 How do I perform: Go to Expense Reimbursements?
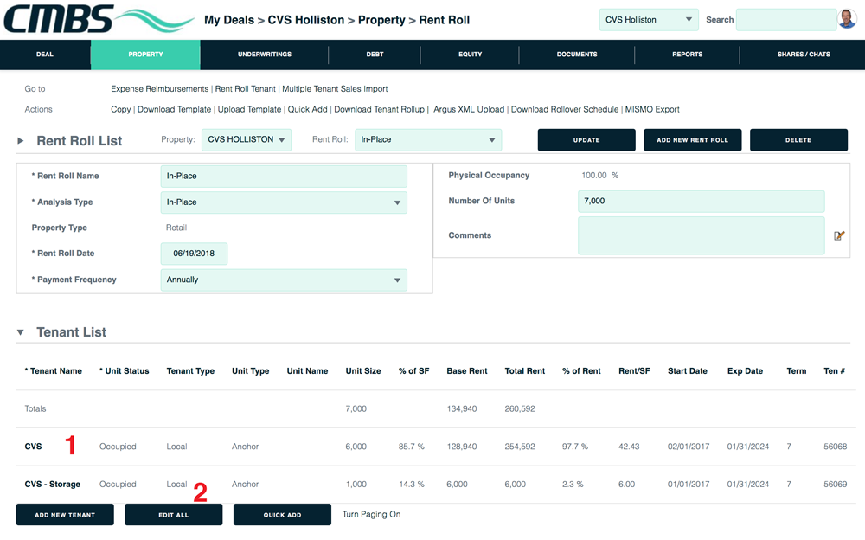pos(159,89)
